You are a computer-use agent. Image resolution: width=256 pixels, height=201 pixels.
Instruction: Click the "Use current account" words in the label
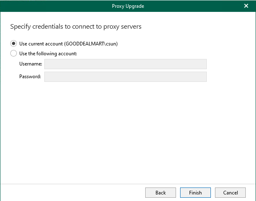[41, 43]
